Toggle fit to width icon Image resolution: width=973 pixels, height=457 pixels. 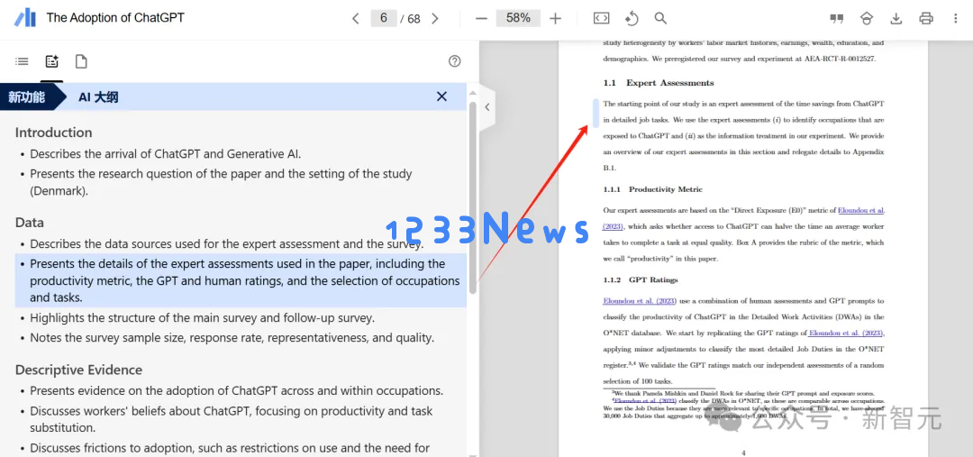(x=601, y=19)
